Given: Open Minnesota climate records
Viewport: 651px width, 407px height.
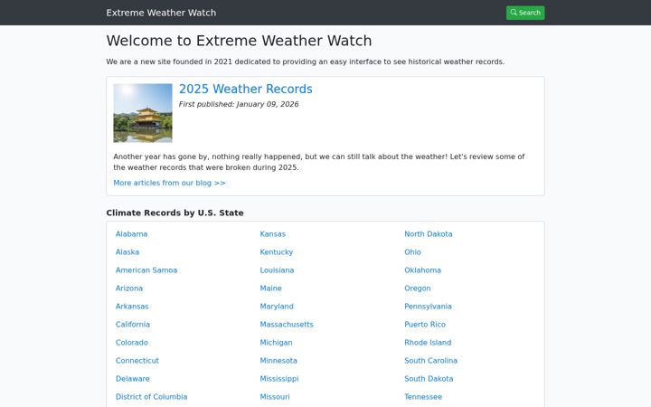Looking at the screenshot, I should (x=278, y=361).
